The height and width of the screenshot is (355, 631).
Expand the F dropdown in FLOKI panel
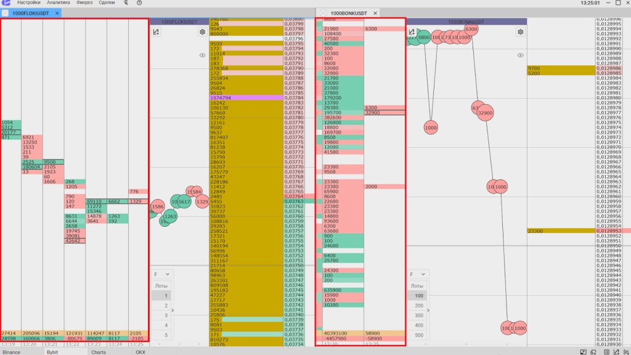(163, 274)
